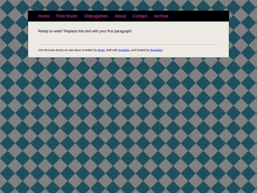257x193 pixels.
Task: Open the Zonelets link in footer
Action: (124, 50)
